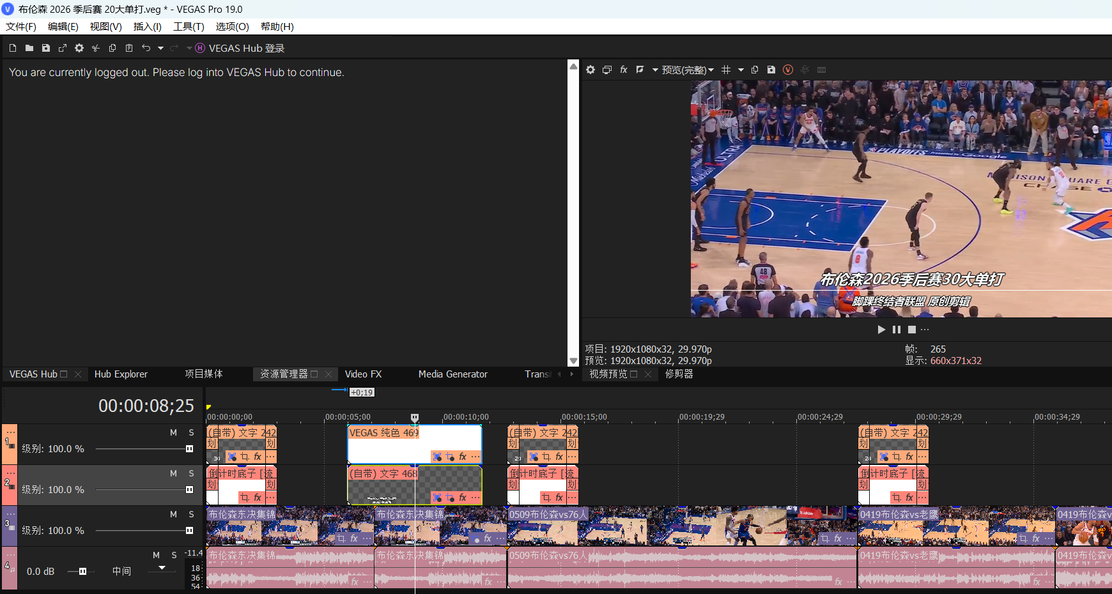Open Event FX on VEGAS 纯色 469 clip

[463, 457]
